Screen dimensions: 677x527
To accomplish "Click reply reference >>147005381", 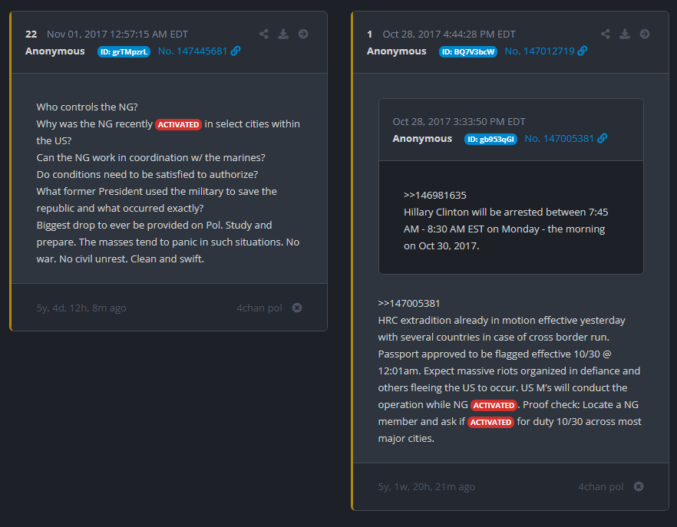I will (409, 304).
